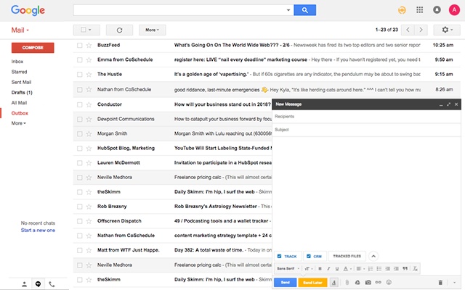This screenshot has height=290, width=465.
Task: Insert a numbered list
Action: coord(371,269)
